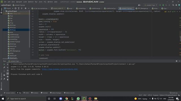The width and height of the screenshot is (181, 101).
Task: Click the locate/select opened file target icon
Action: 16,8
